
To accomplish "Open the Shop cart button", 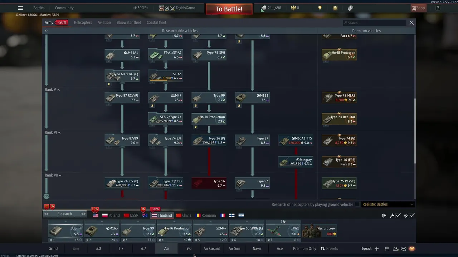I will [x=418, y=8].
